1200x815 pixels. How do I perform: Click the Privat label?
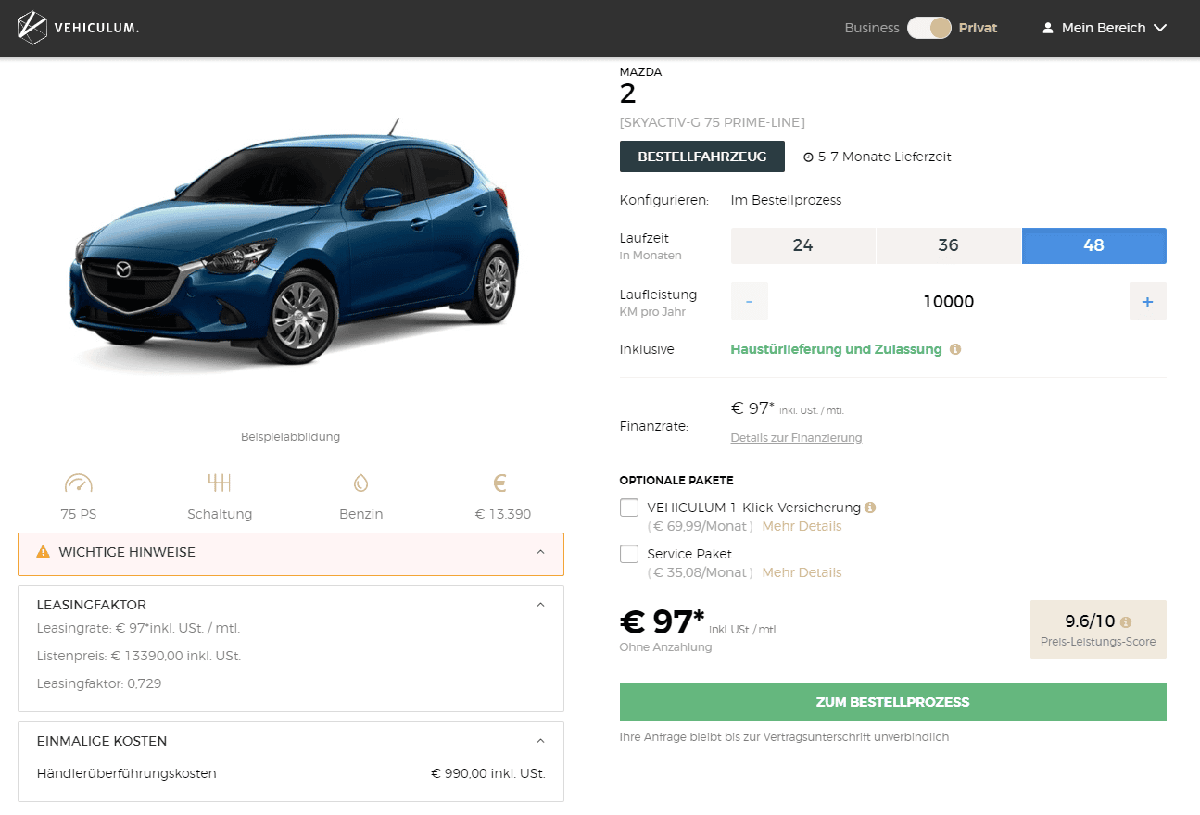(x=978, y=28)
